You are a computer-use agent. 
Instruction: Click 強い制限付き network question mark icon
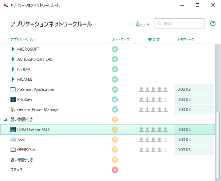click(115, 160)
